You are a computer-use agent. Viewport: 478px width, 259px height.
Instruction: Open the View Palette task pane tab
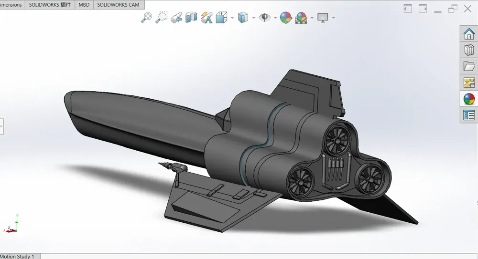point(469,83)
